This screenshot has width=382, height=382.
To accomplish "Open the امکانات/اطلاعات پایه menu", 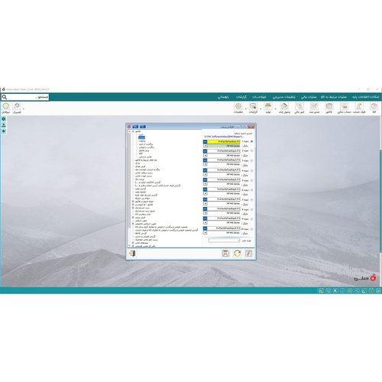I will 366,97.
